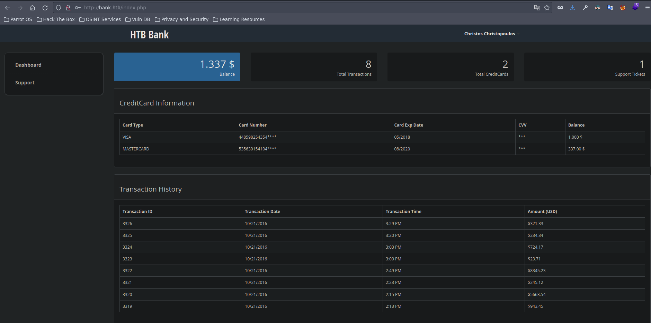Click the wrench developer tools icon
The image size is (651, 323).
(x=585, y=8)
